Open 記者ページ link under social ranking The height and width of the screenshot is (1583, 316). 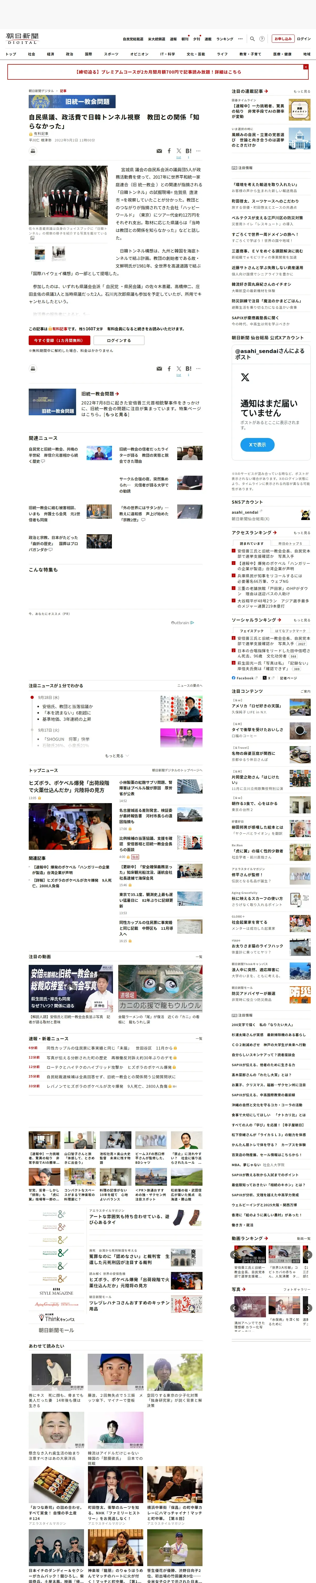tap(288, 678)
